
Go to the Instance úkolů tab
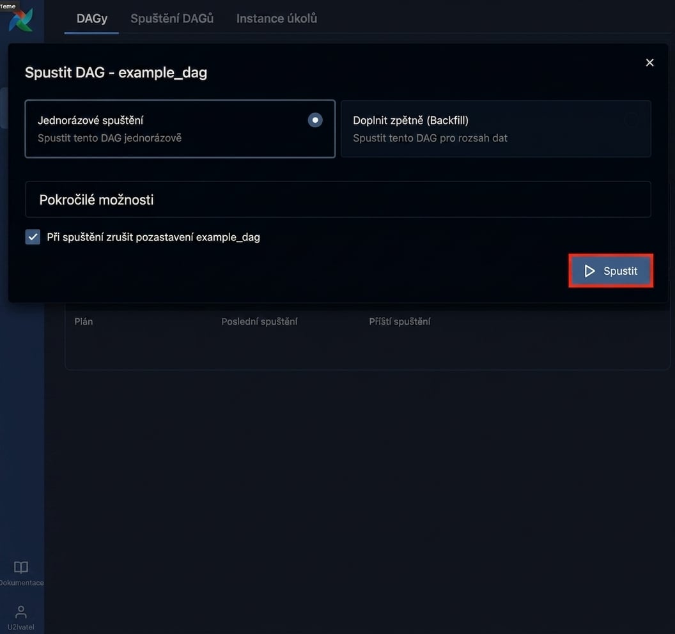click(x=276, y=19)
